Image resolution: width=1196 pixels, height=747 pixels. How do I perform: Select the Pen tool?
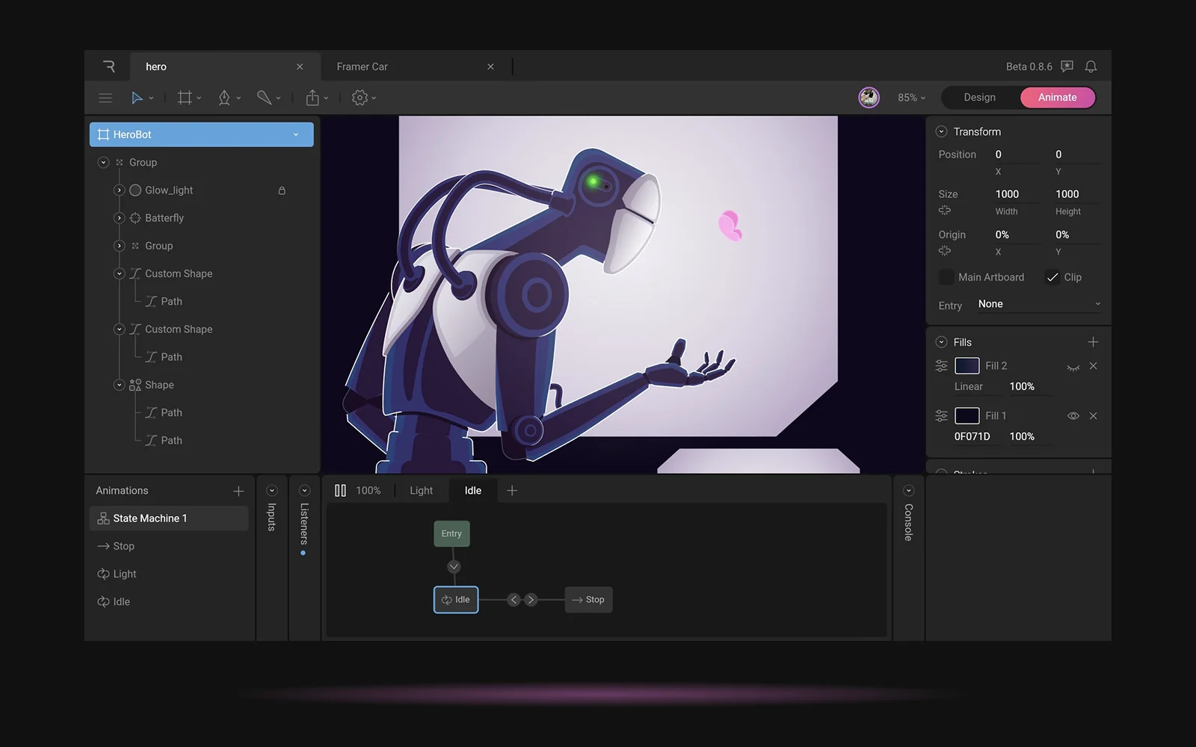[x=224, y=98]
